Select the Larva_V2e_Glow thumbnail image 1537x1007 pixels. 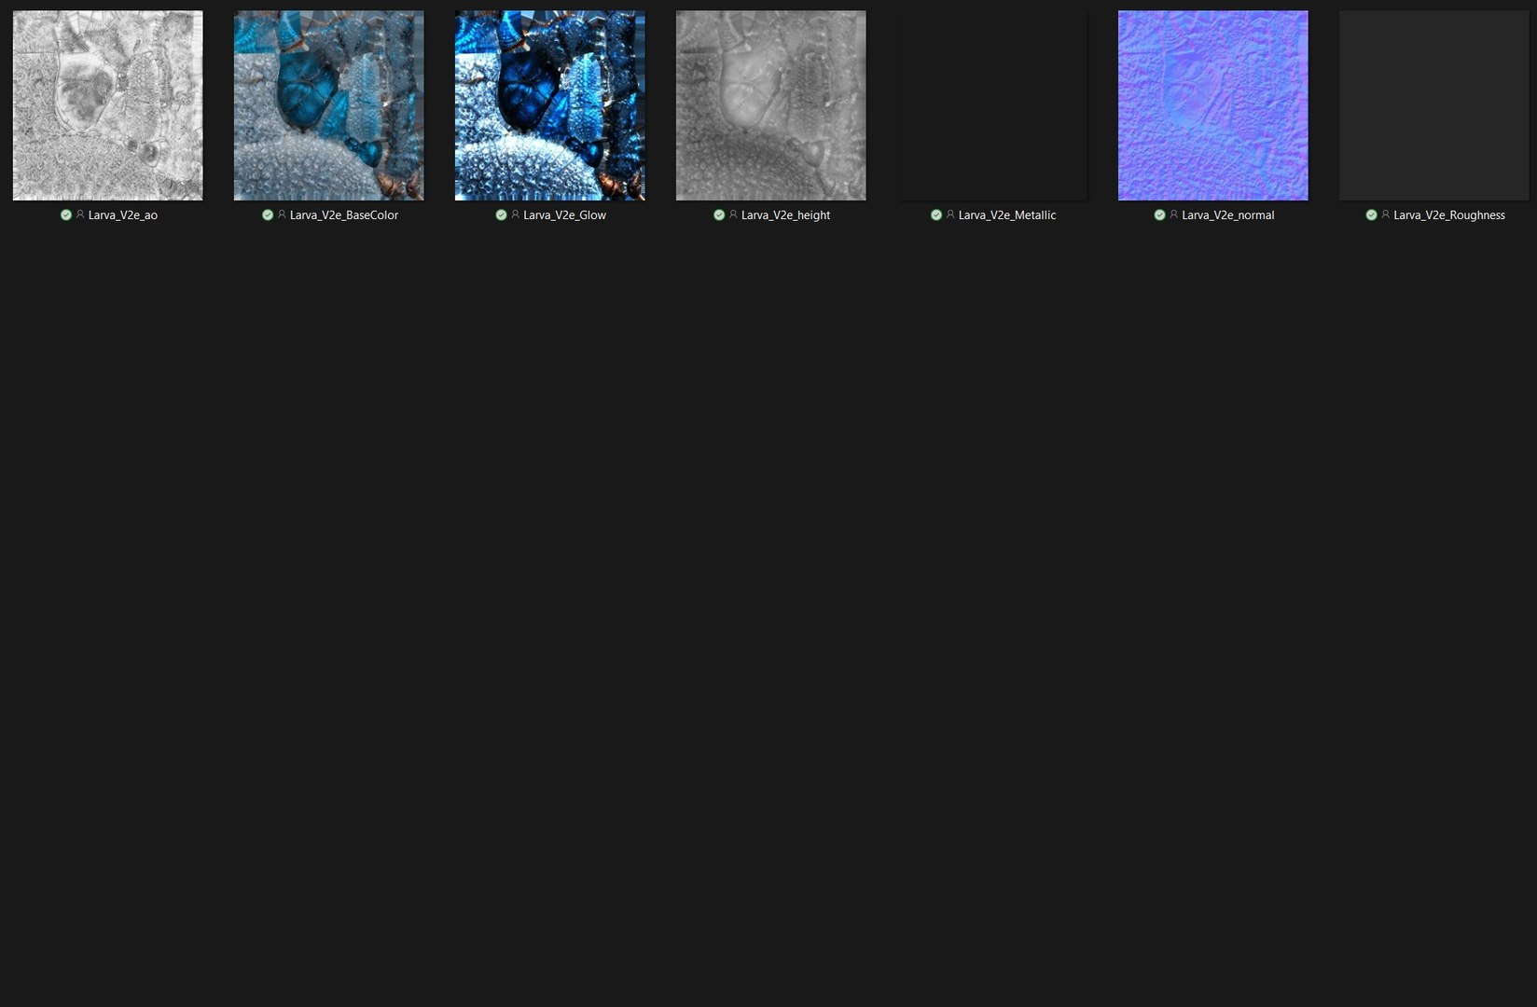pyautogui.click(x=549, y=105)
